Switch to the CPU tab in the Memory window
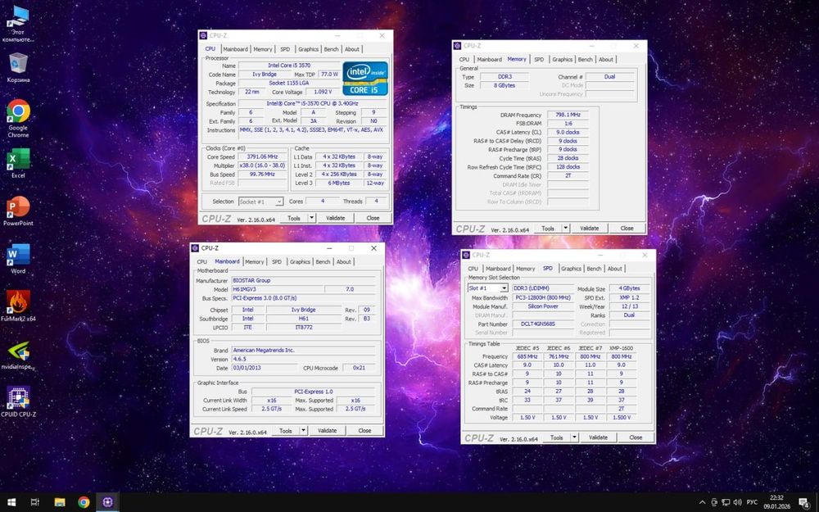Viewport: 819px width, 512px height. tap(464, 60)
